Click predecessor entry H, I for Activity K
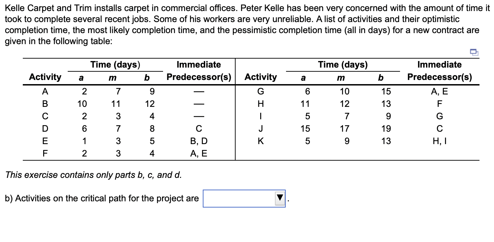 (439, 141)
